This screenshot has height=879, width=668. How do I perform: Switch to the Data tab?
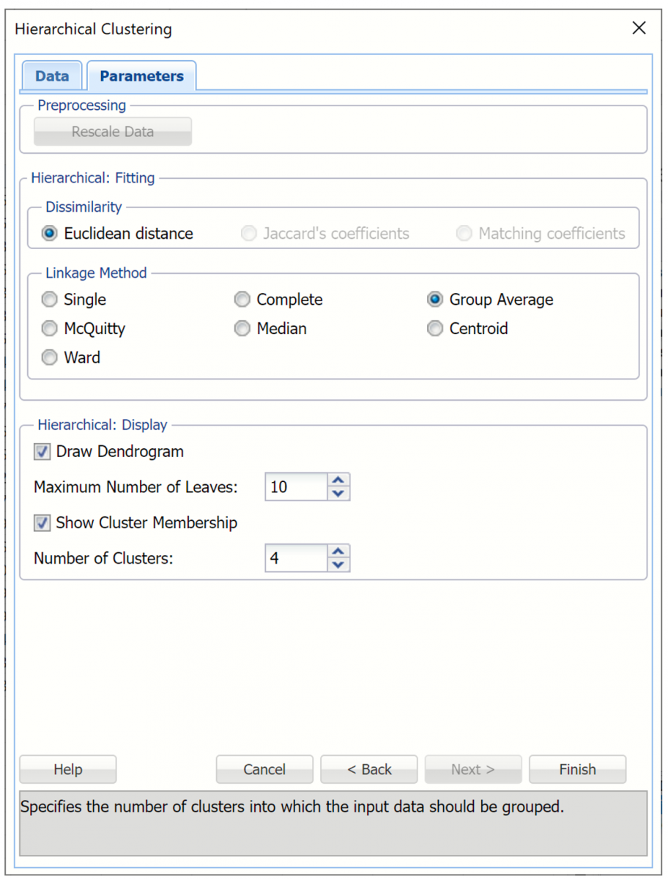52,76
